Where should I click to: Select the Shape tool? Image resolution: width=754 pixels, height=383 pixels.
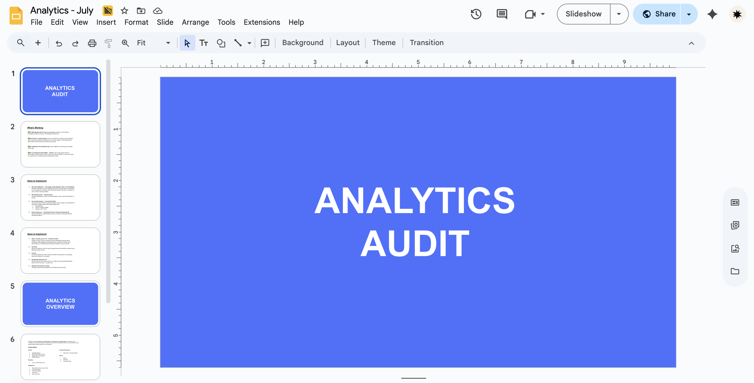click(x=221, y=43)
